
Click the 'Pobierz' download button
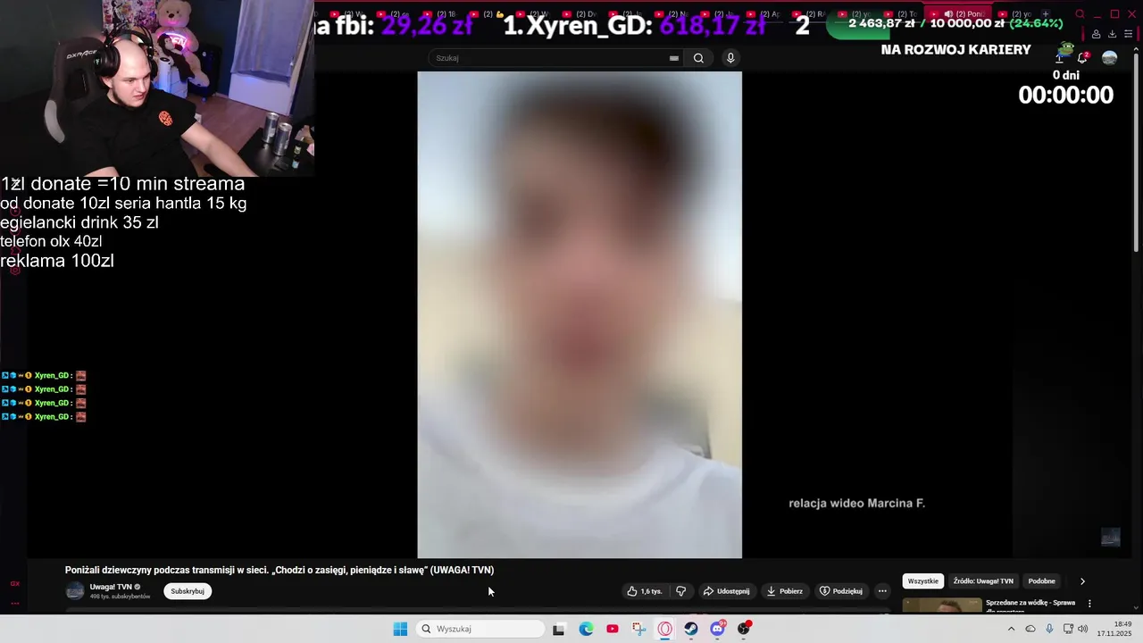[x=785, y=591]
